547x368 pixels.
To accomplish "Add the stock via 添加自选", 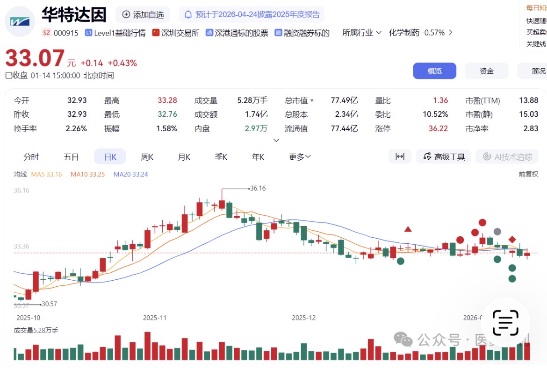I will 143,14.
